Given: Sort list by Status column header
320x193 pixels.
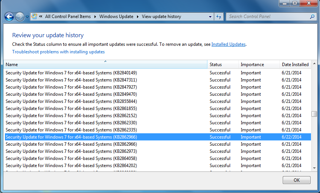Looking at the screenshot, I should point(222,65).
